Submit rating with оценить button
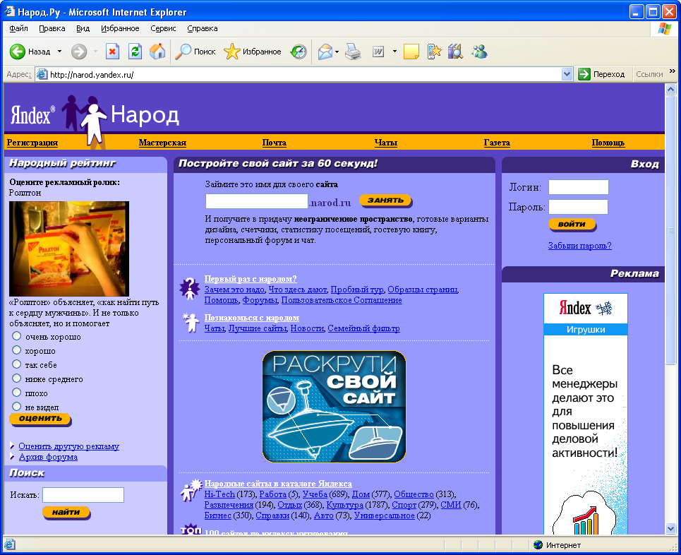 [x=40, y=419]
